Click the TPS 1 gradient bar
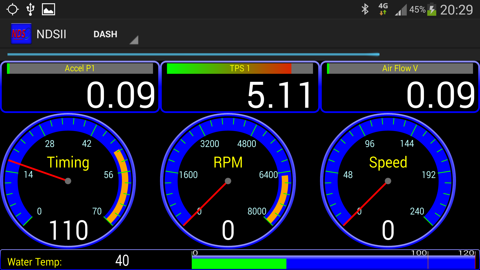 tap(239, 68)
